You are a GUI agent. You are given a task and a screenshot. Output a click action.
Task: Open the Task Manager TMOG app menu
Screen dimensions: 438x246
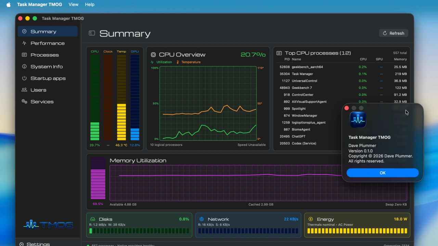[40, 4]
